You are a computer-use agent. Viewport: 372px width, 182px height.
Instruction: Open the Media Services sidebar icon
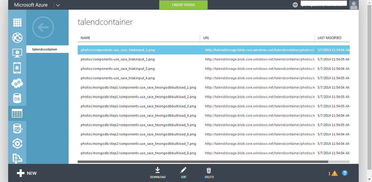17,144
